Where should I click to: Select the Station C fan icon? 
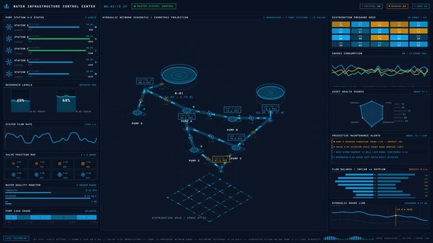pos(9,50)
